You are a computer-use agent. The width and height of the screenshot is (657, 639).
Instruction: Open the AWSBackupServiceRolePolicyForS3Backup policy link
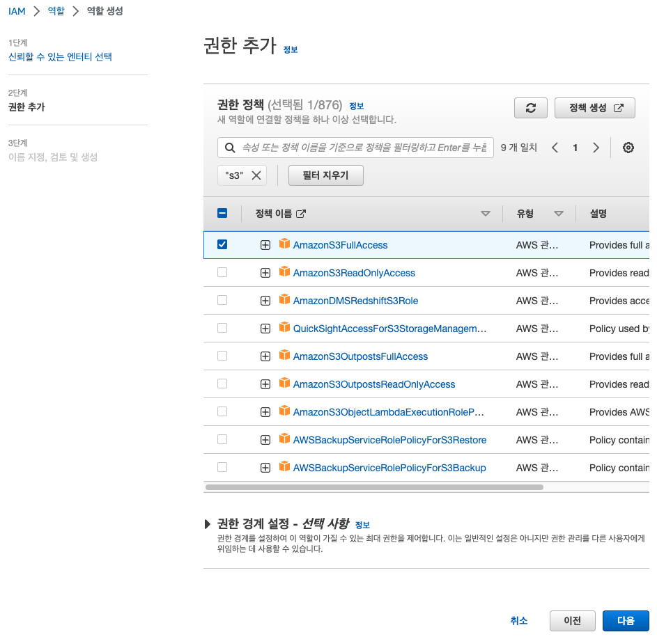[x=389, y=468]
